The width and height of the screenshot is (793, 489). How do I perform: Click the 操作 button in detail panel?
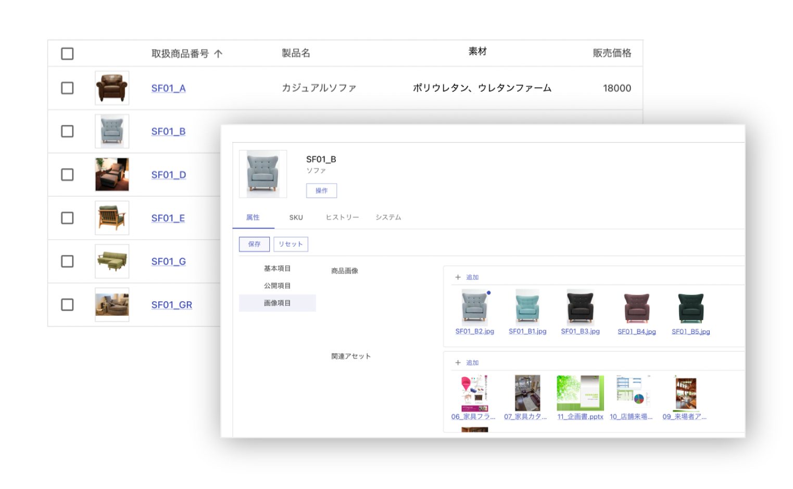click(321, 191)
